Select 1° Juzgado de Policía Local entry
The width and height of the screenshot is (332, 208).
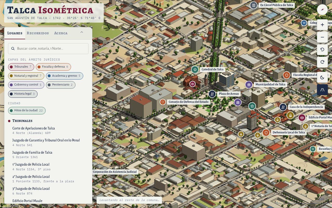(48, 167)
